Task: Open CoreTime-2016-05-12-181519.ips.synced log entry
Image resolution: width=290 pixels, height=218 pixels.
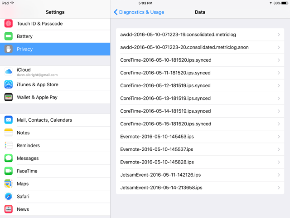Action: [200, 86]
